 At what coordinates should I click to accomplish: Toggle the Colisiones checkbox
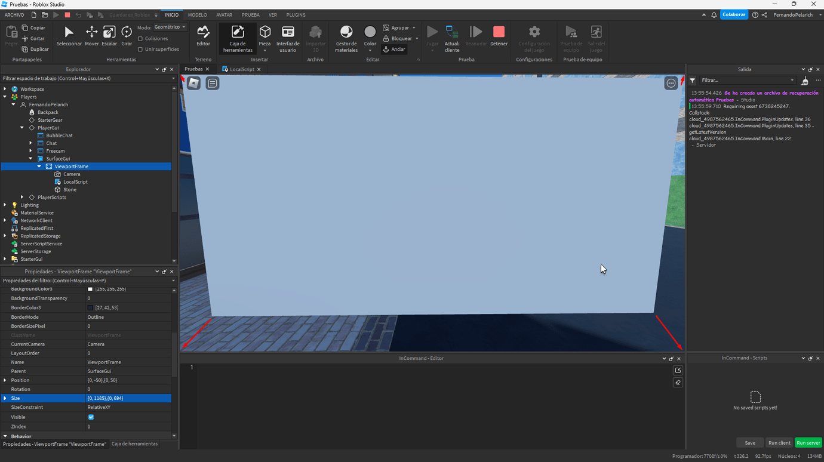[x=140, y=39]
